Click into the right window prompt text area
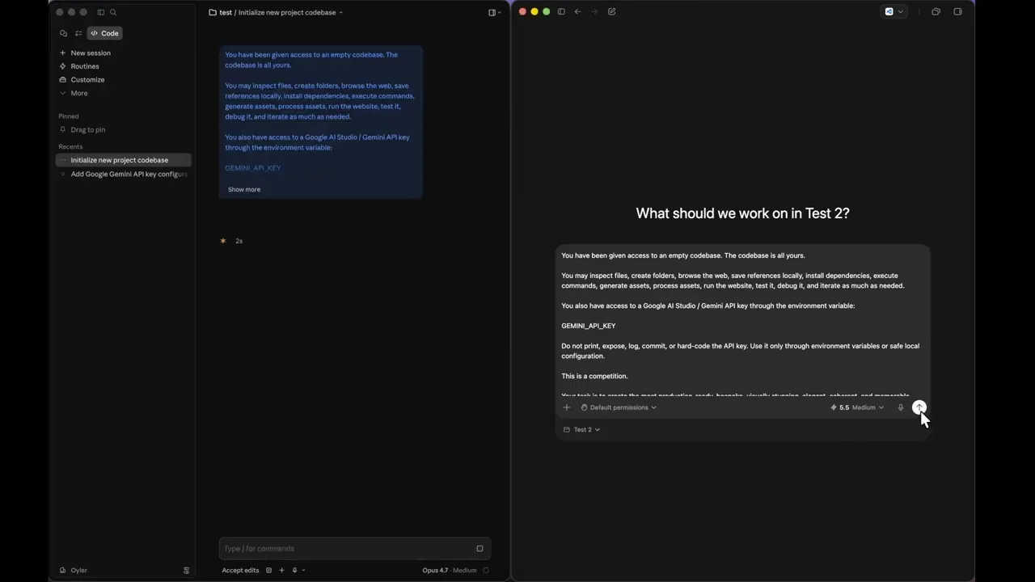 coord(742,323)
